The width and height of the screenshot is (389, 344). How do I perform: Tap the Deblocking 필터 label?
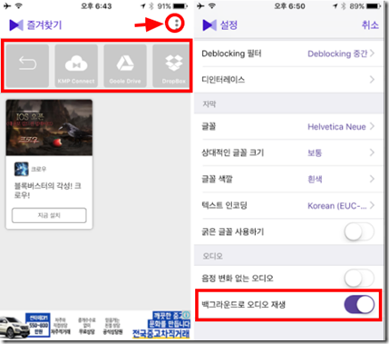click(231, 54)
